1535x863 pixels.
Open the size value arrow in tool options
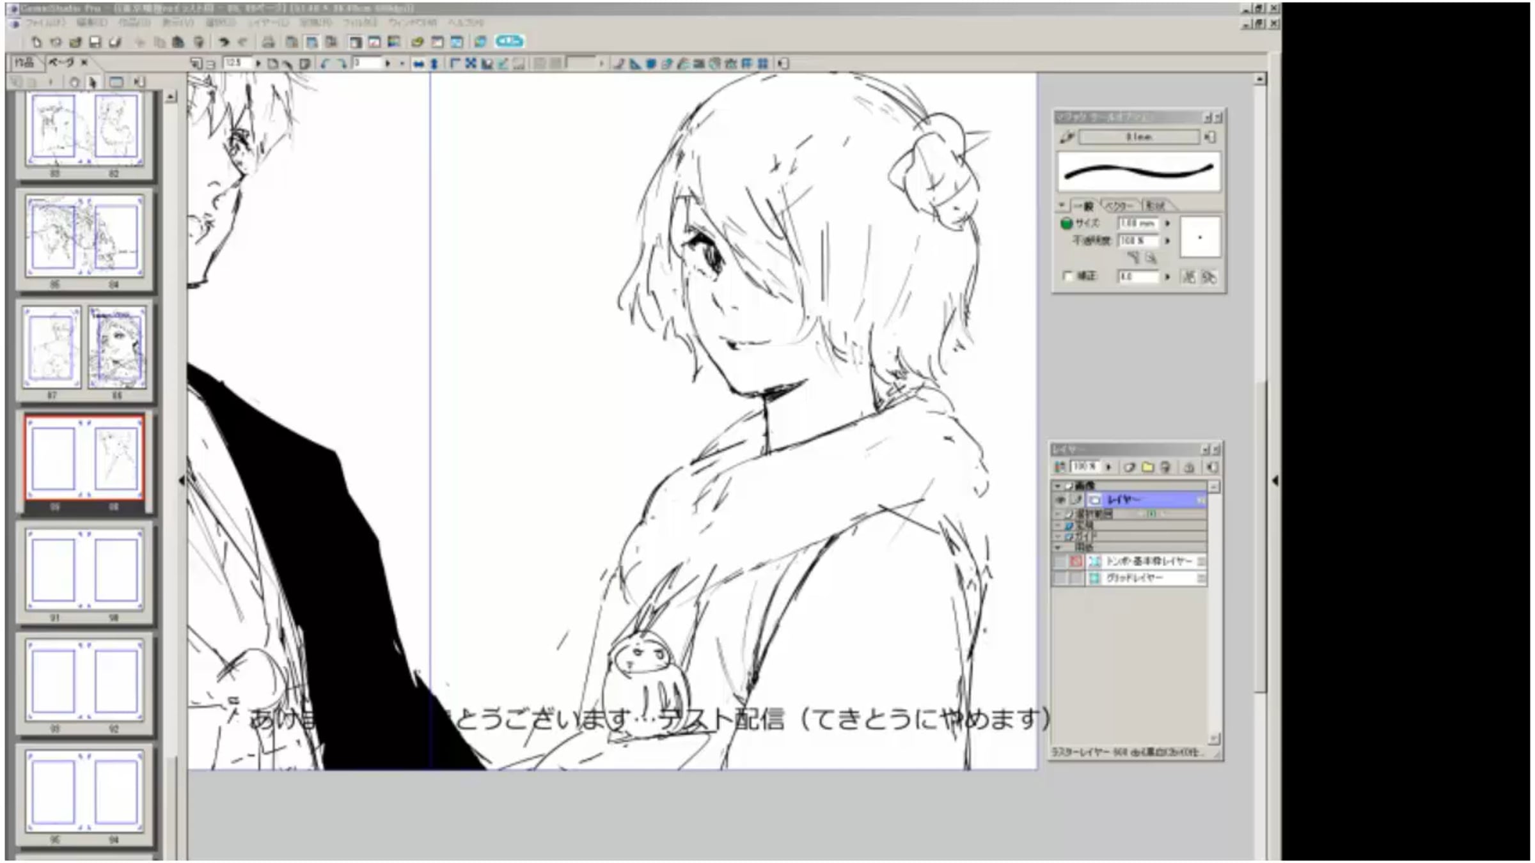click(x=1167, y=223)
